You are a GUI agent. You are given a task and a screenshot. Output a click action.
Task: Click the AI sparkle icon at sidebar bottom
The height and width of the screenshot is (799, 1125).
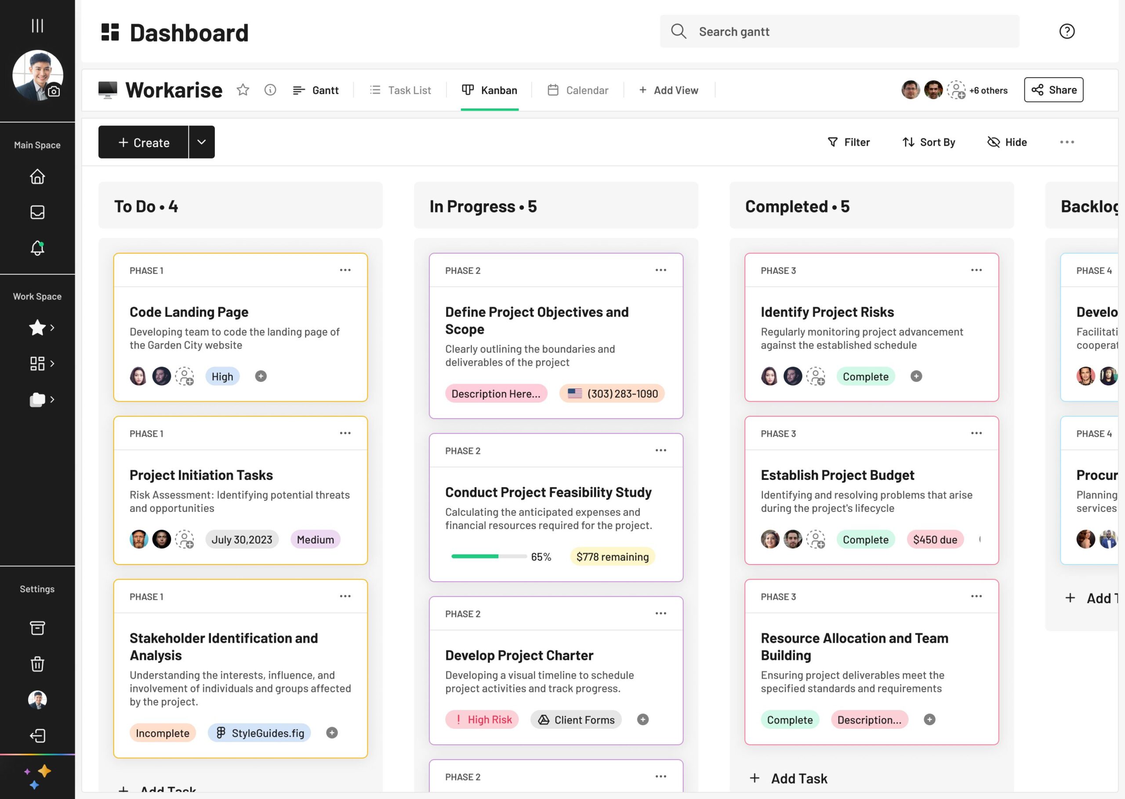pyautogui.click(x=37, y=776)
